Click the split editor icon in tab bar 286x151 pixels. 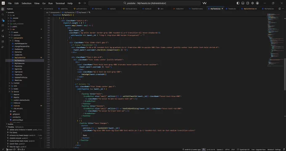tap(280, 8)
